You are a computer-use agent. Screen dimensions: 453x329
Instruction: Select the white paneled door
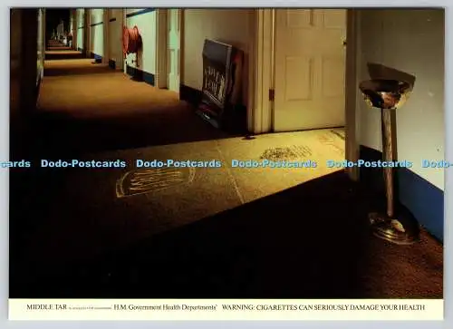(310, 70)
